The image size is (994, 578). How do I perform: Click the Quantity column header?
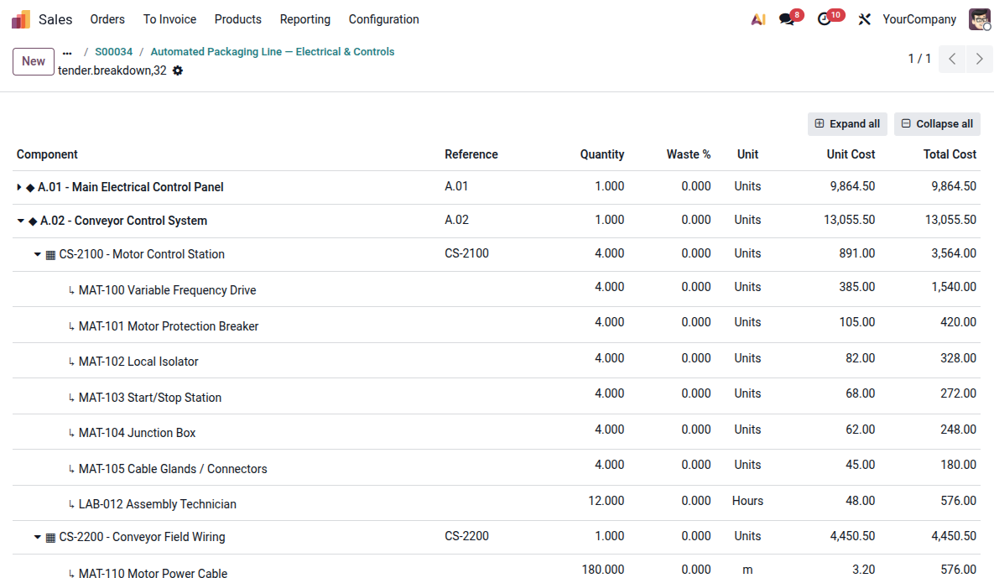pyautogui.click(x=602, y=154)
